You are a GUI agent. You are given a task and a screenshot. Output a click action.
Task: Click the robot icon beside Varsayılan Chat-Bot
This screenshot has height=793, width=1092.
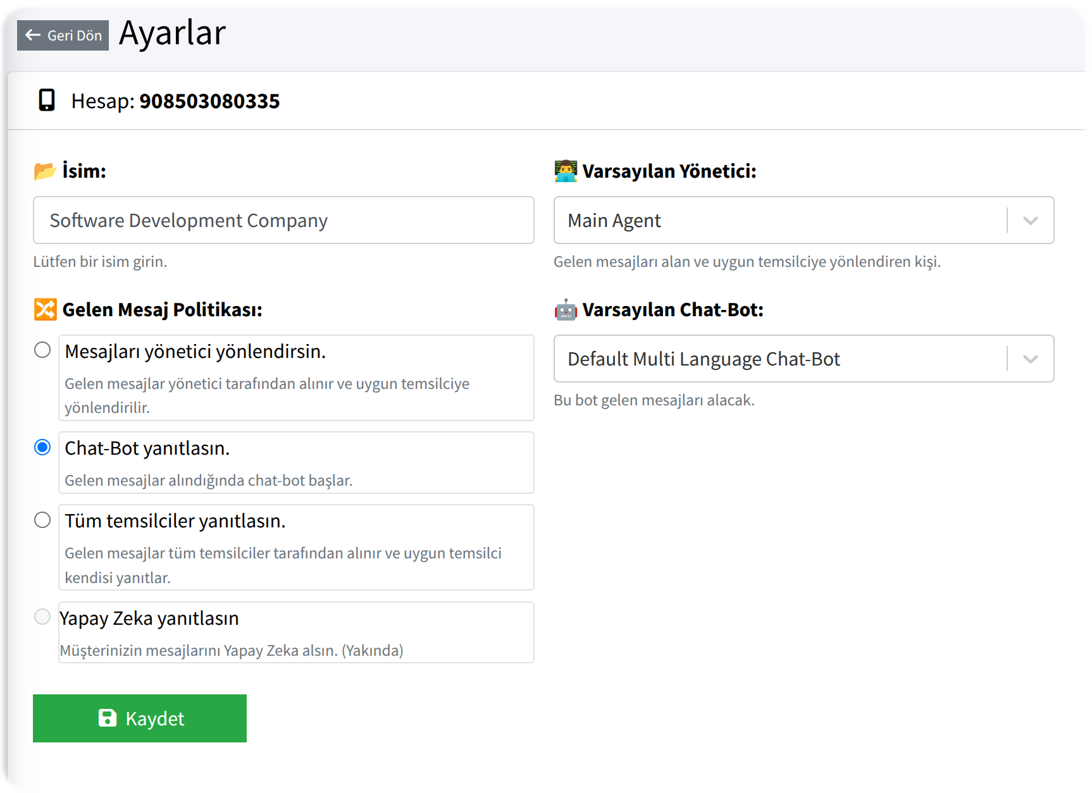point(566,310)
